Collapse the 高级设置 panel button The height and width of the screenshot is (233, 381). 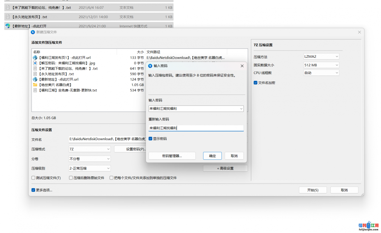(225, 168)
